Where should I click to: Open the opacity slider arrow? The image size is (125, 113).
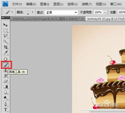coord(105,12)
